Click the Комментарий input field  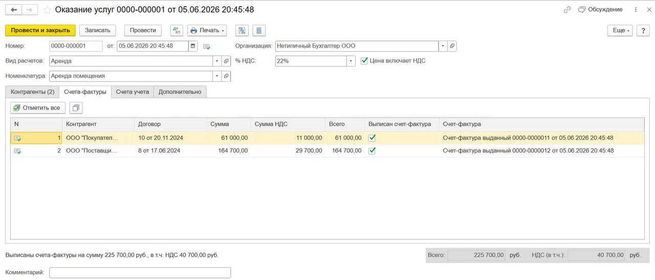(x=140, y=272)
